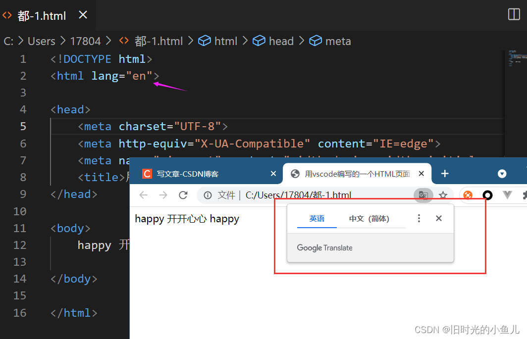
Task: Open the C: breadcrumb root
Action: pos(8,41)
